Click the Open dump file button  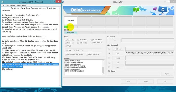[167, 74]
